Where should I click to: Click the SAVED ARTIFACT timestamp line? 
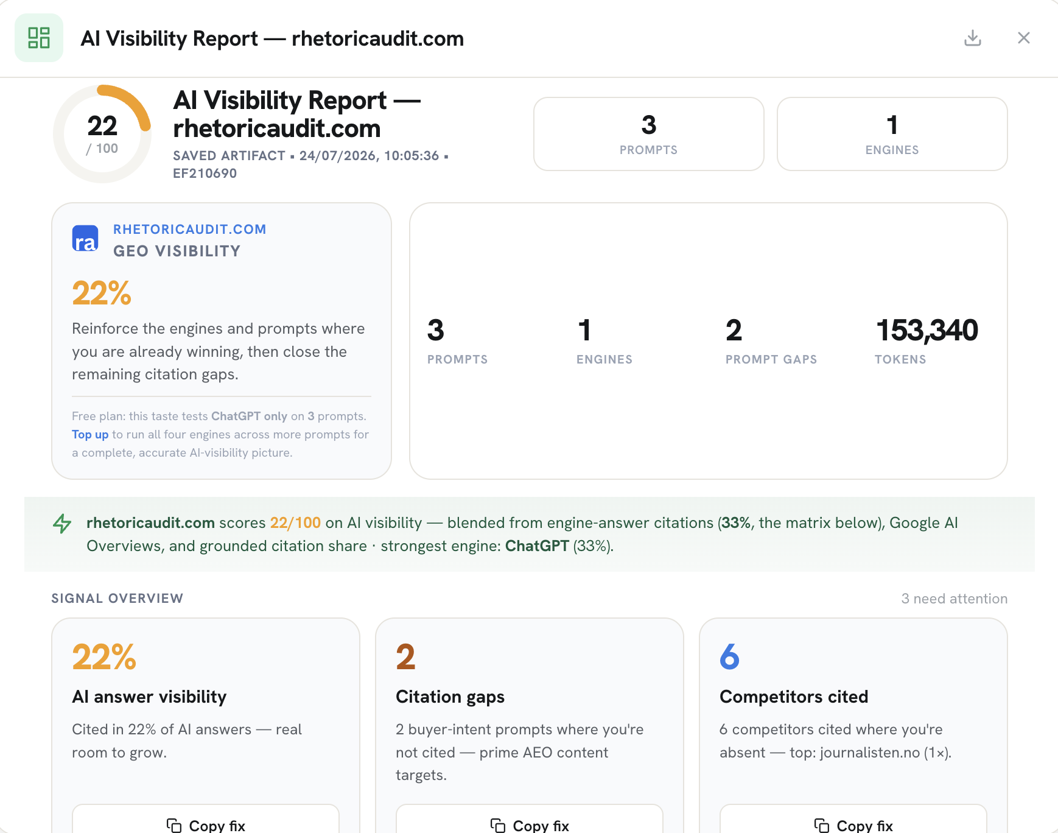click(310, 164)
